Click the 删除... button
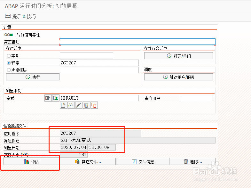Viewport: 251px width, 188px height. pos(193,161)
